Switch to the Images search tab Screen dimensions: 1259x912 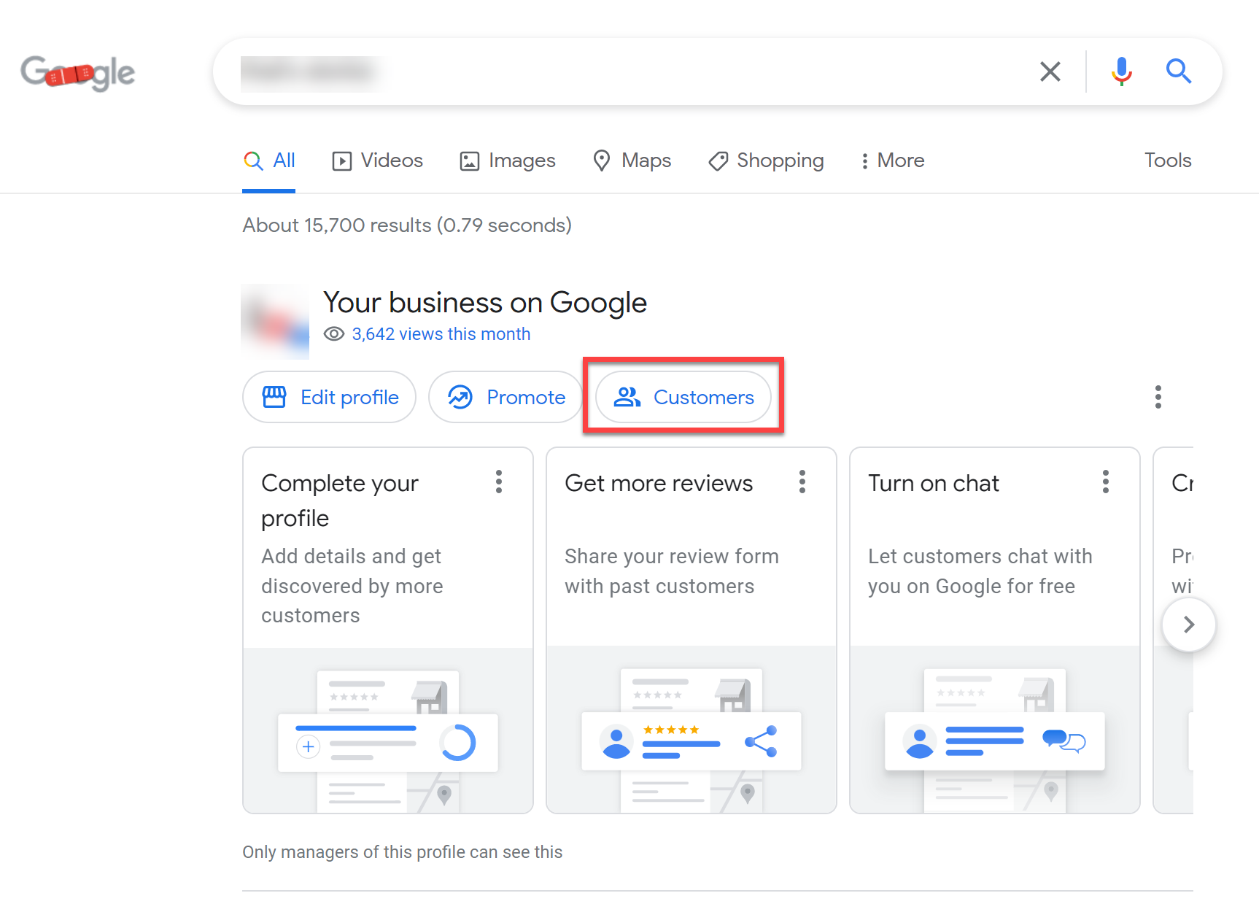click(507, 161)
